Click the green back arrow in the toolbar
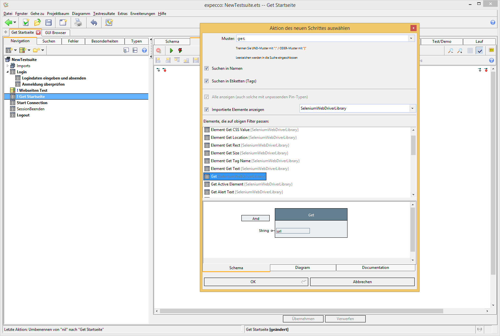This screenshot has height=336, width=500. pos(8,22)
